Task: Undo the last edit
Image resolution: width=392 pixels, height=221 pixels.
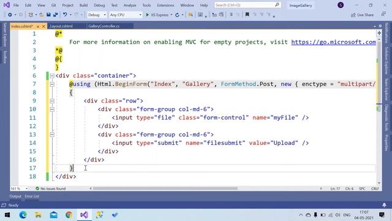Action: point(65,15)
